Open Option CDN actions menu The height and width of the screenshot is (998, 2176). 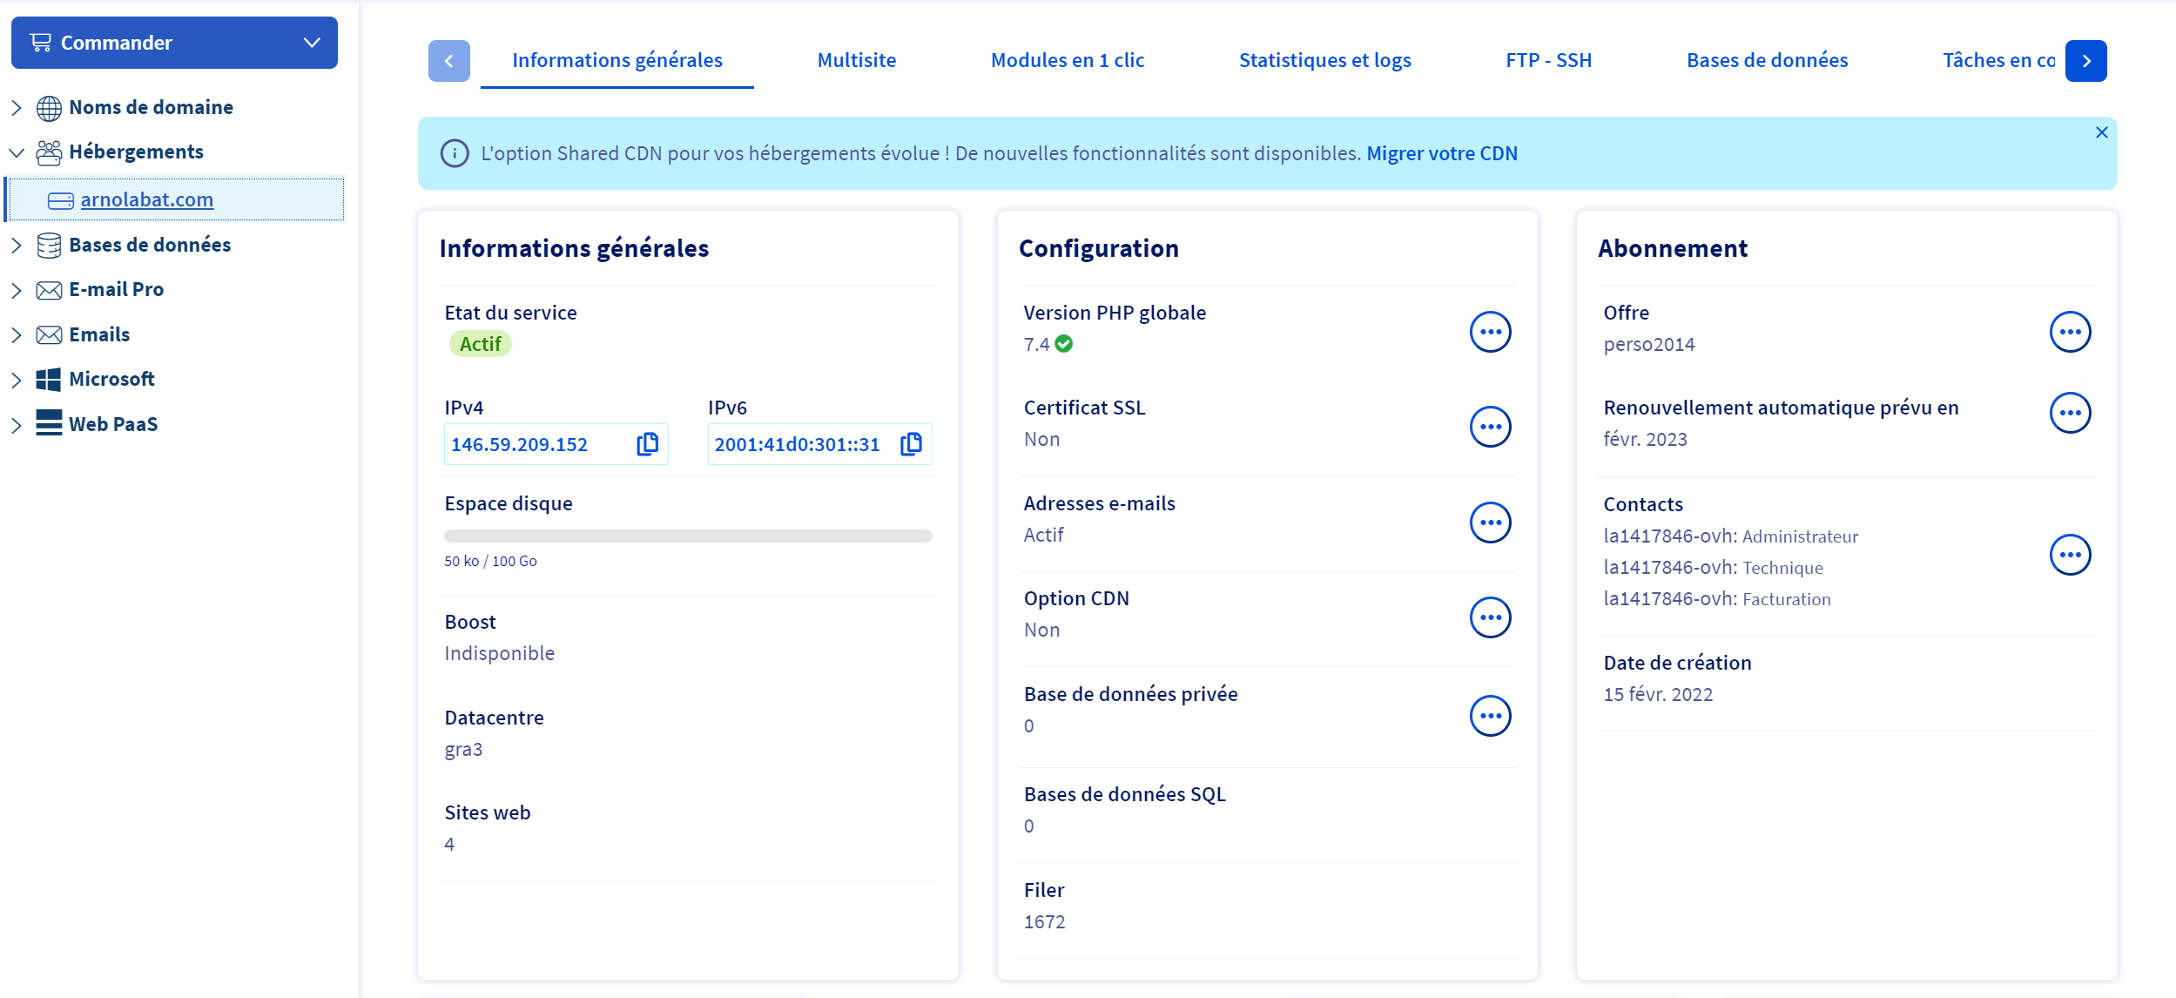(1490, 617)
